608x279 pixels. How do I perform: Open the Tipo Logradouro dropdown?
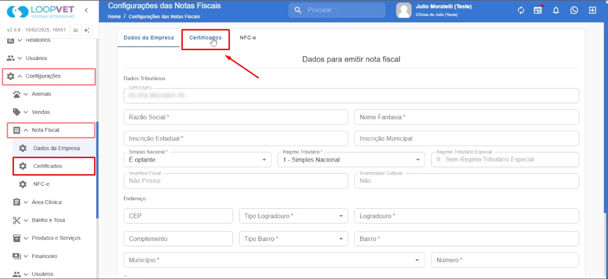coord(293,216)
